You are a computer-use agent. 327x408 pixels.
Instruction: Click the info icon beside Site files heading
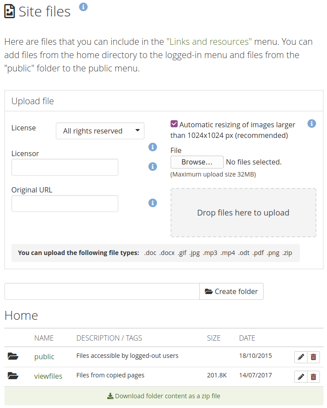click(83, 7)
